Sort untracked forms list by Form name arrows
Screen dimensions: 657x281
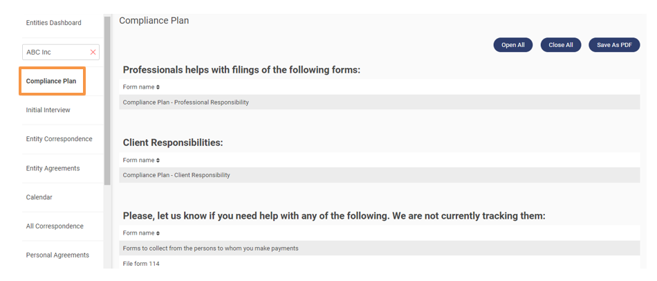click(158, 233)
